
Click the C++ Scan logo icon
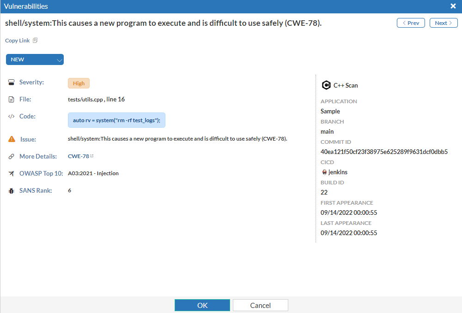tap(326, 85)
